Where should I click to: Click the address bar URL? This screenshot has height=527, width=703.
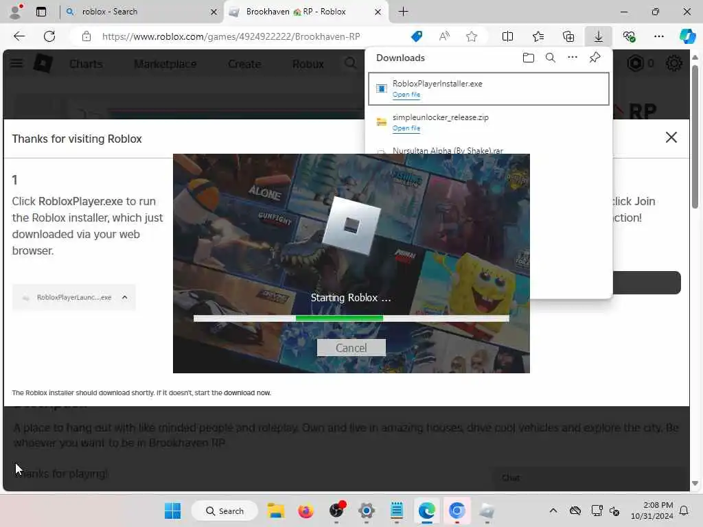(x=231, y=36)
